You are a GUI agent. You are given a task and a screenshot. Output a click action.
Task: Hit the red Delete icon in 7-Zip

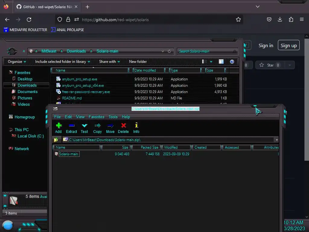point(123,128)
